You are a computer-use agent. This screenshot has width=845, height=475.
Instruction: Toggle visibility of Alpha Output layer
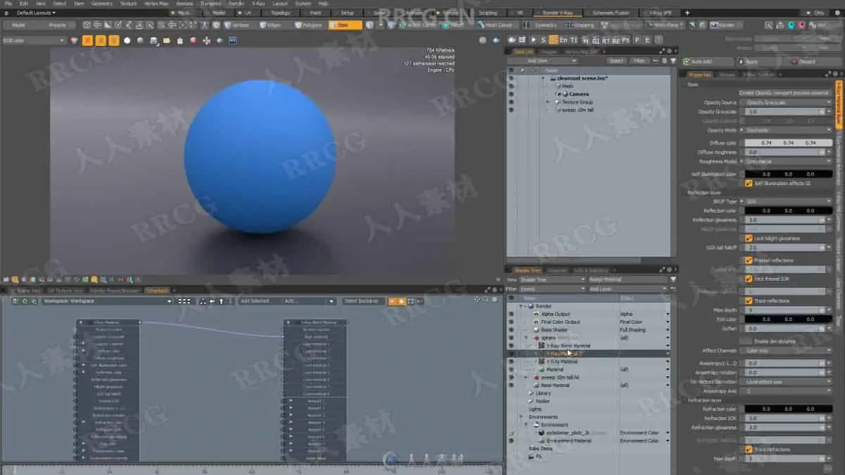click(x=511, y=314)
